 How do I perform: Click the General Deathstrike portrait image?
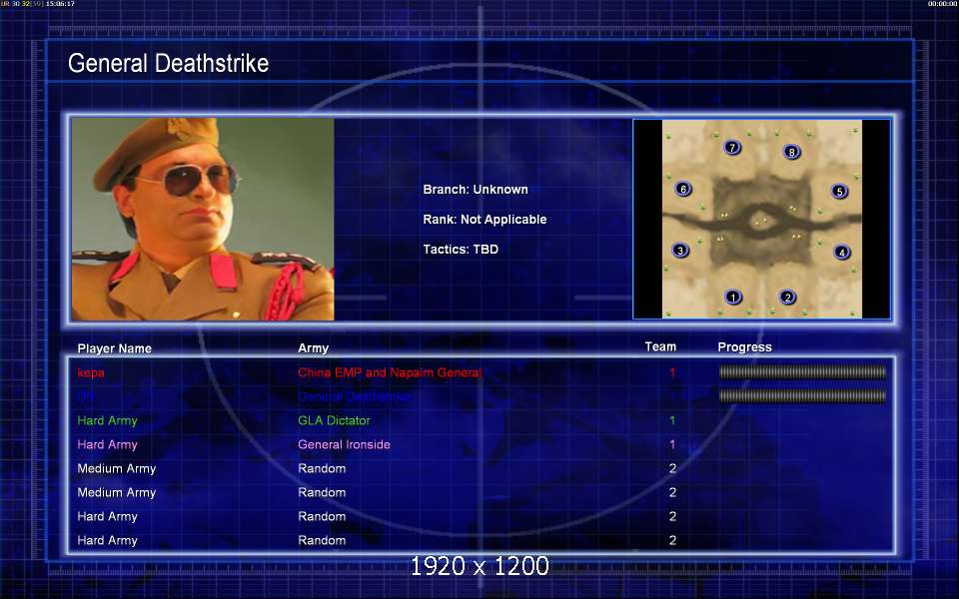tap(203, 219)
